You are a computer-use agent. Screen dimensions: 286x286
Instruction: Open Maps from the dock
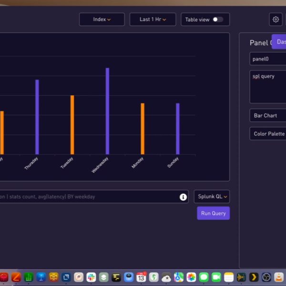[x=179, y=277]
